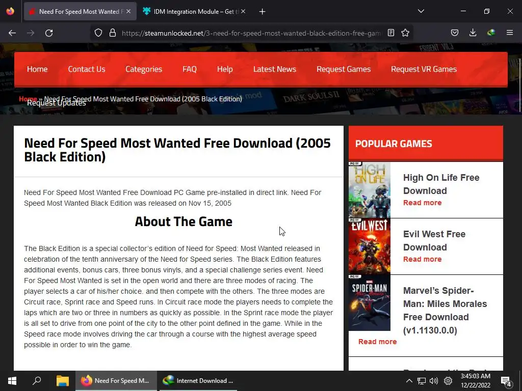Open the notification center icon
This screenshot has height=391, width=522.
click(506, 381)
